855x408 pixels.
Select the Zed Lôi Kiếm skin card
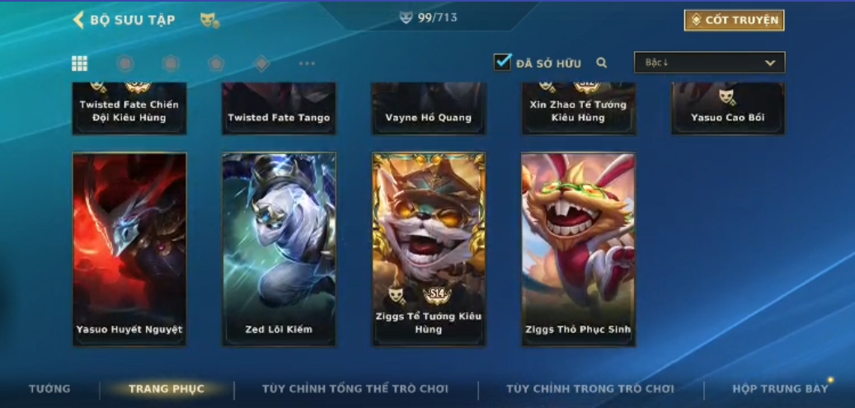click(280, 249)
